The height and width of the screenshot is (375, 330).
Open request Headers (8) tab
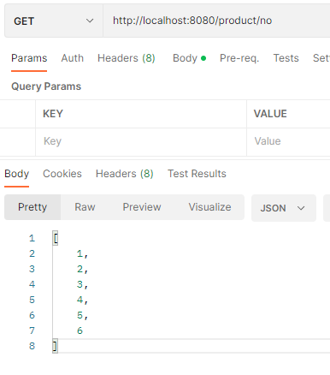[127, 58]
